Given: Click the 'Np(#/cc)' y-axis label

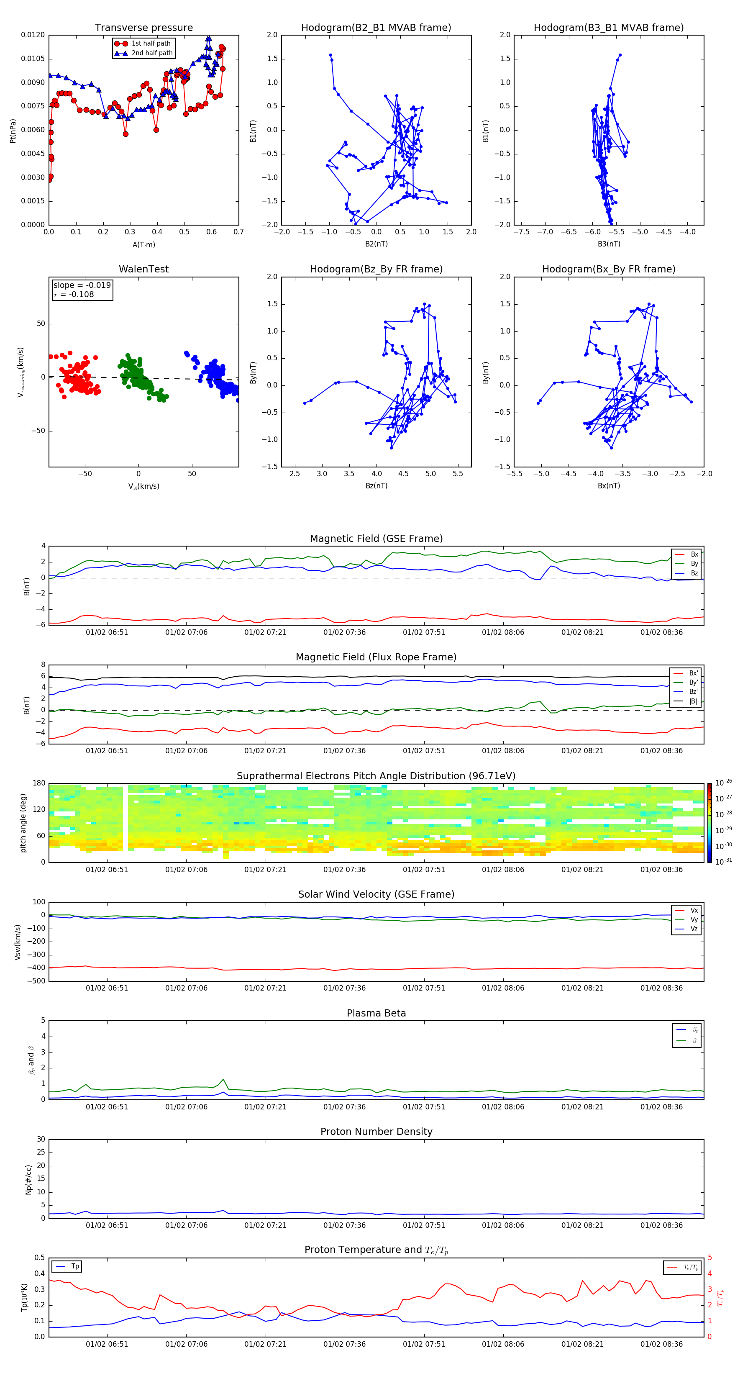Looking at the screenshot, I should pyautogui.click(x=28, y=1179).
